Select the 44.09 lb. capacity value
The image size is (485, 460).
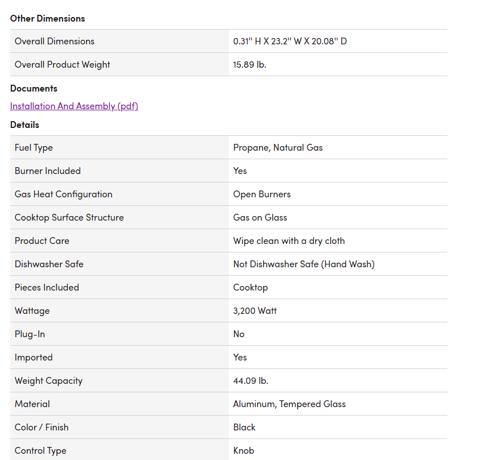pos(250,380)
